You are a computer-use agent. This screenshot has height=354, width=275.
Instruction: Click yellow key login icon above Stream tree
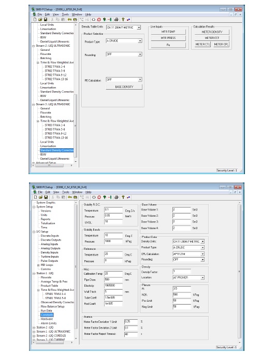69,20
